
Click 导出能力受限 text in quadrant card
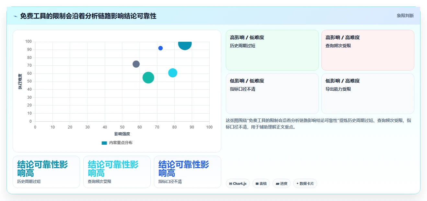point(338,89)
